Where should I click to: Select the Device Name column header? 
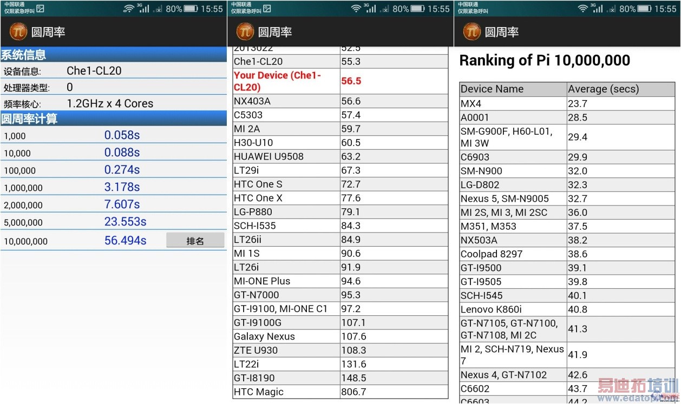pyautogui.click(x=513, y=89)
